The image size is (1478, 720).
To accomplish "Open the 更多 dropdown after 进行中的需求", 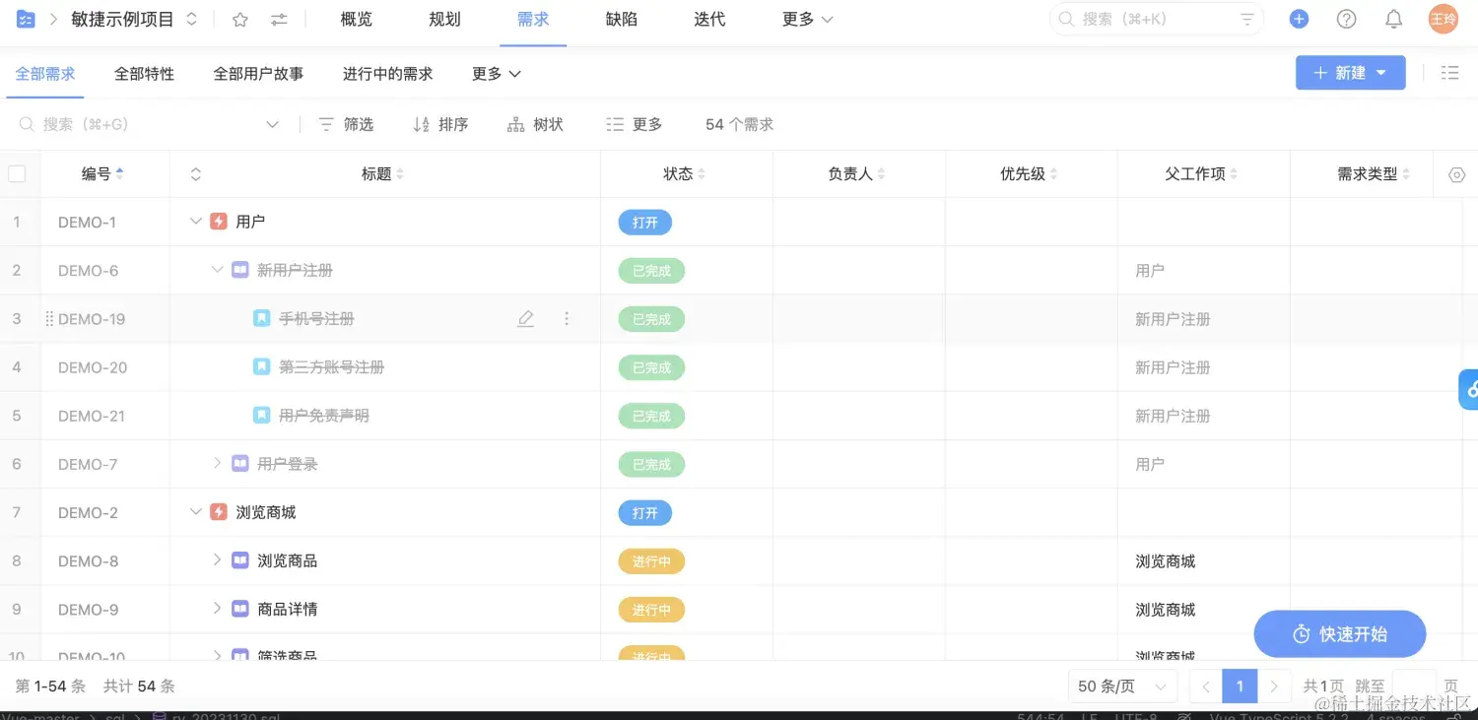I will pyautogui.click(x=497, y=74).
